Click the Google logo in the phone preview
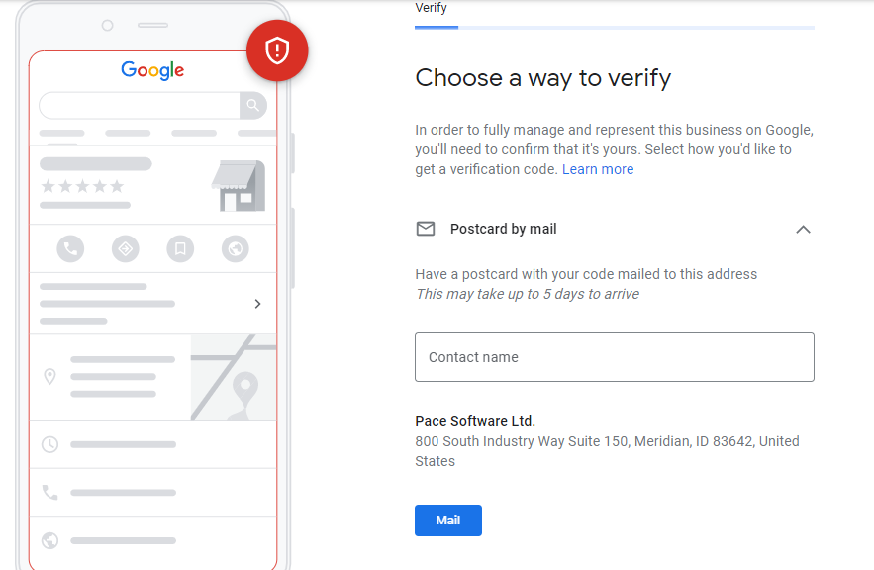874x570 pixels. 151,70
